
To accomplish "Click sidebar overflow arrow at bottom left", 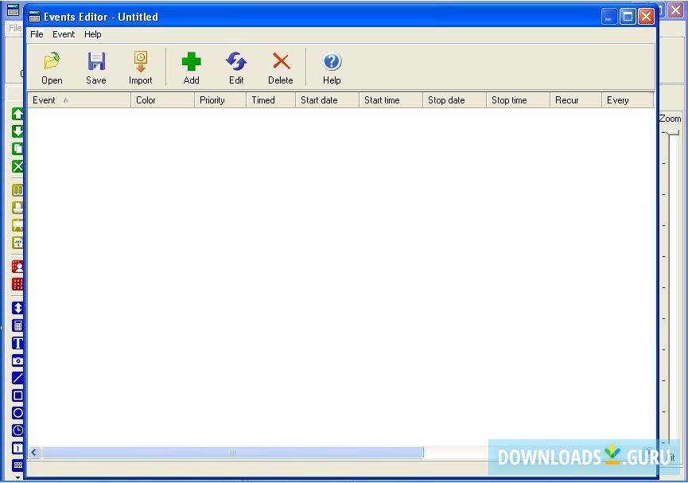I will 17,477.
